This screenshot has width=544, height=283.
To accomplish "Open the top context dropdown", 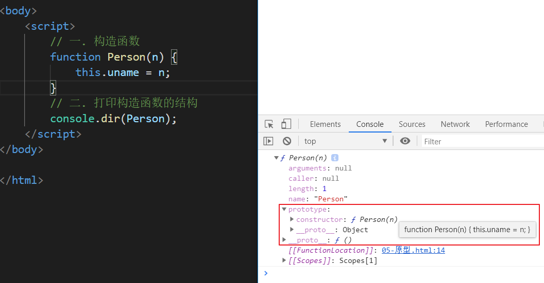I will 346,141.
